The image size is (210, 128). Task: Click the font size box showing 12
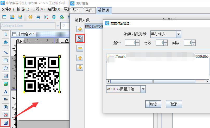pyautogui.click(x=65, y=26)
